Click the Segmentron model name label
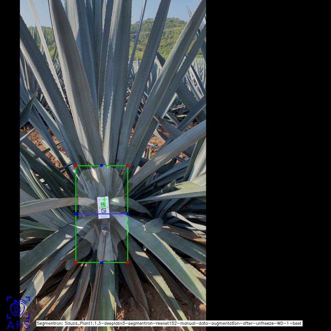Screen dimensions: 331x331 pyautogui.click(x=169, y=323)
